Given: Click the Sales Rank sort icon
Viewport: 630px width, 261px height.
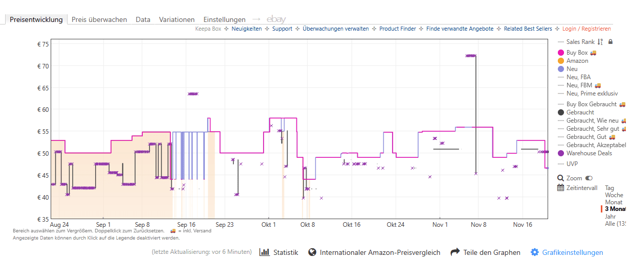Looking at the screenshot, I should tap(600, 42).
